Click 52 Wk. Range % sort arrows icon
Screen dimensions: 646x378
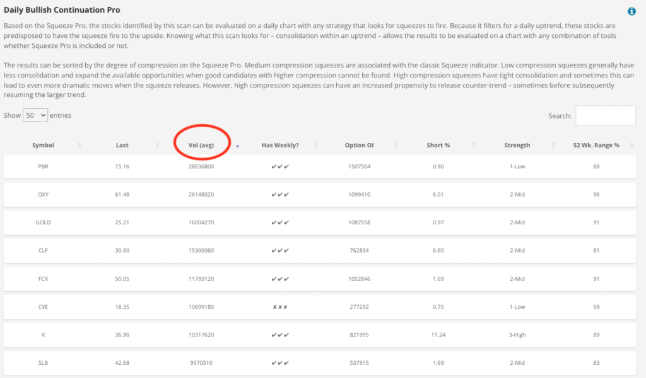click(631, 145)
